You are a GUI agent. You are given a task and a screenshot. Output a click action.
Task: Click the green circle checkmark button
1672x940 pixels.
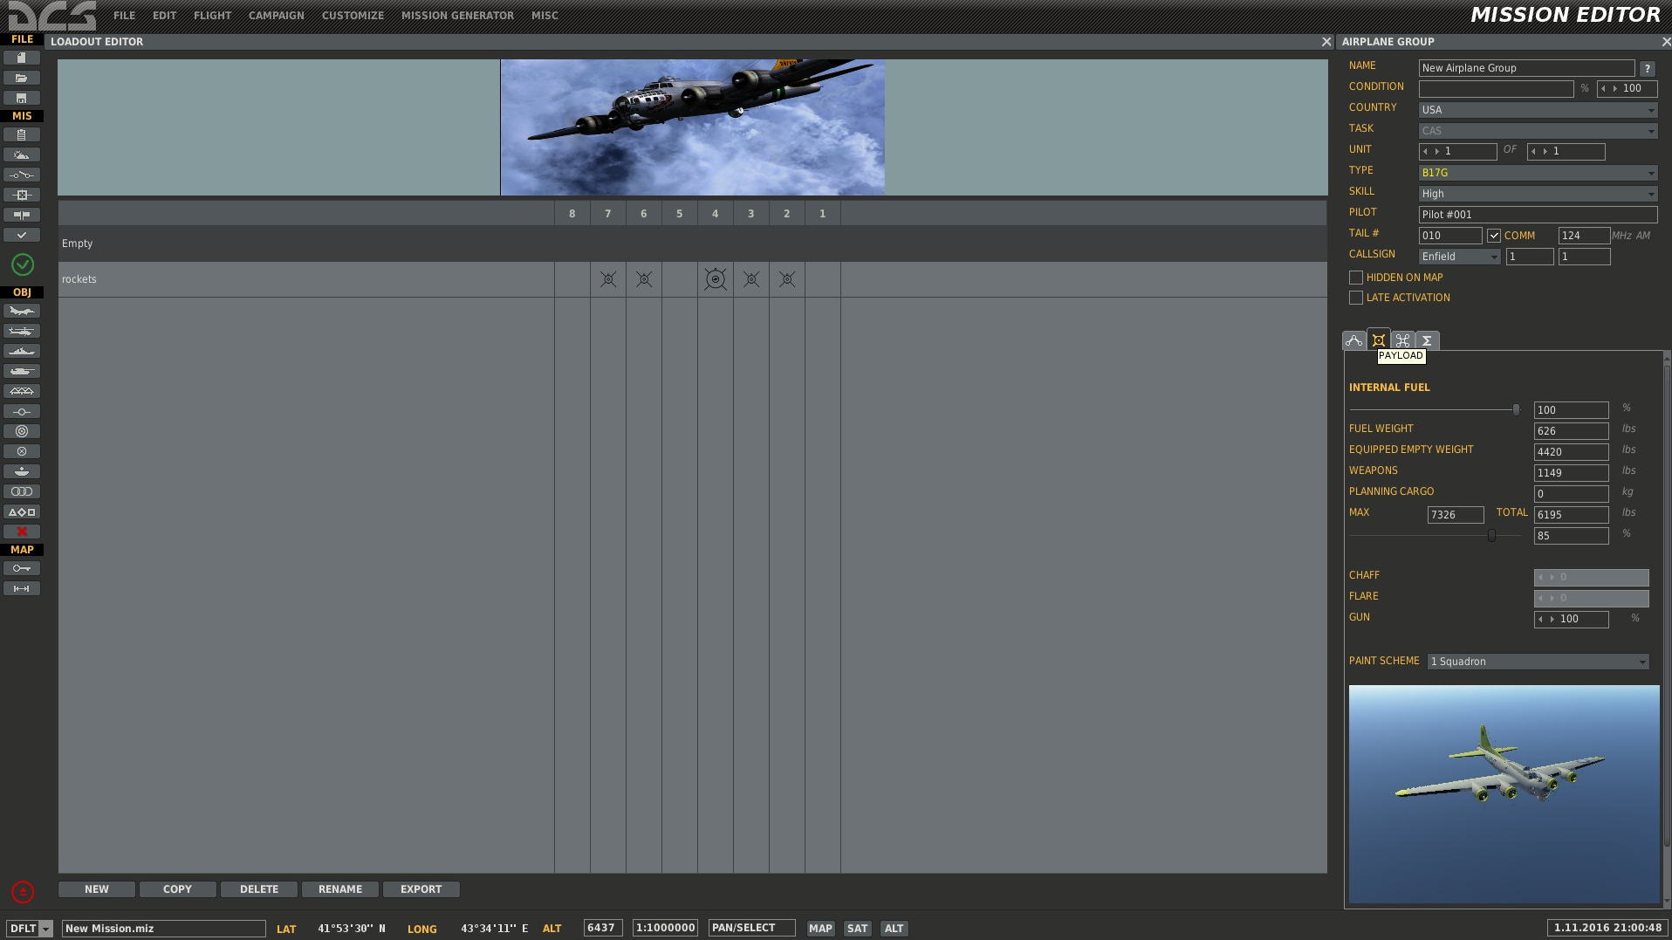click(x=23, y=264)
